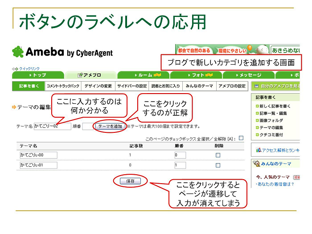
Task: Click the orange arrow icon beside テーマの編集
Action: (x=14, y=107)
